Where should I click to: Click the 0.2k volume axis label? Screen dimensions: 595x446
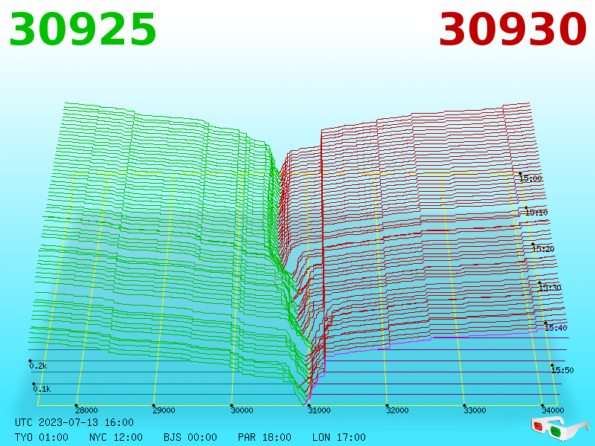(38, 366)
